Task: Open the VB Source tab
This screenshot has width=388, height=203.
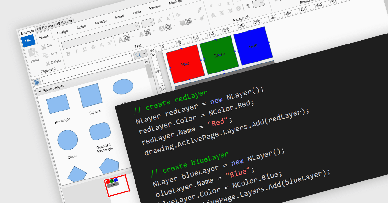Action: pyautogui.click(x=64, y=22)
